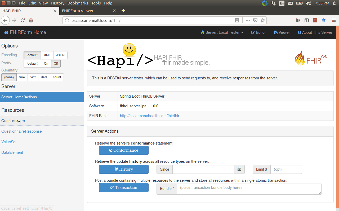339x211 pixels.
Task: Click the blue graduation cap extension icon
Action: pos(324,20)
